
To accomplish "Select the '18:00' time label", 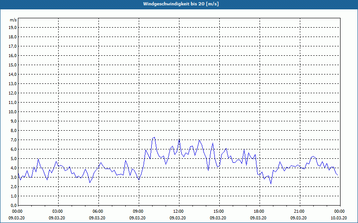I will pyautogui.click(x=260, y=211).
